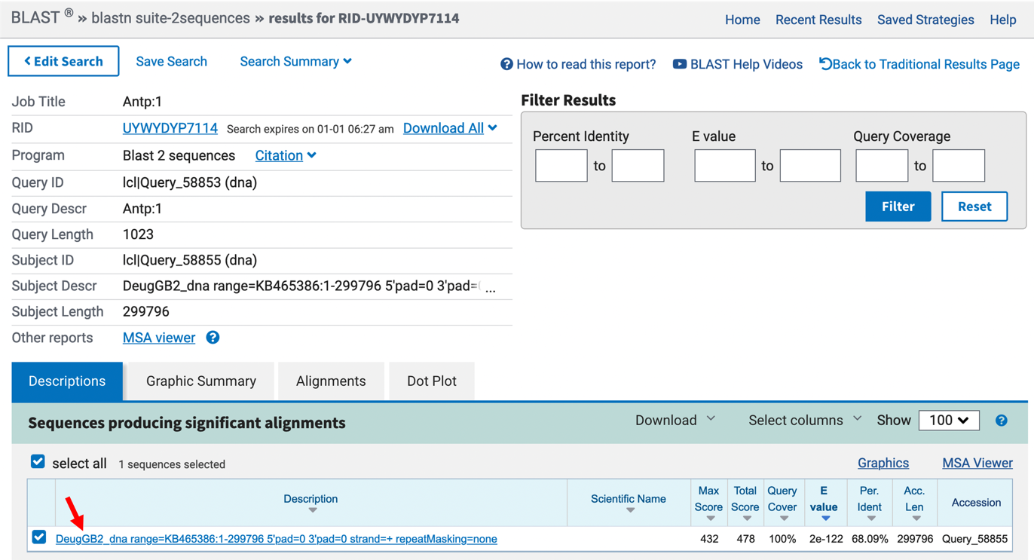Uncheck the DeugGB2_dna result row checkbox
Image resolution: width=1034 pixels, height=560 pixels.
[x=39, y=537]
